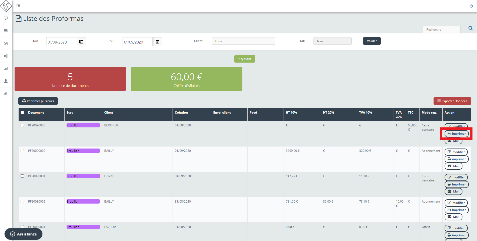Open the Etat 'Tous' dropdown
Viewport: 477px width, 241px height.
point(332,41)
